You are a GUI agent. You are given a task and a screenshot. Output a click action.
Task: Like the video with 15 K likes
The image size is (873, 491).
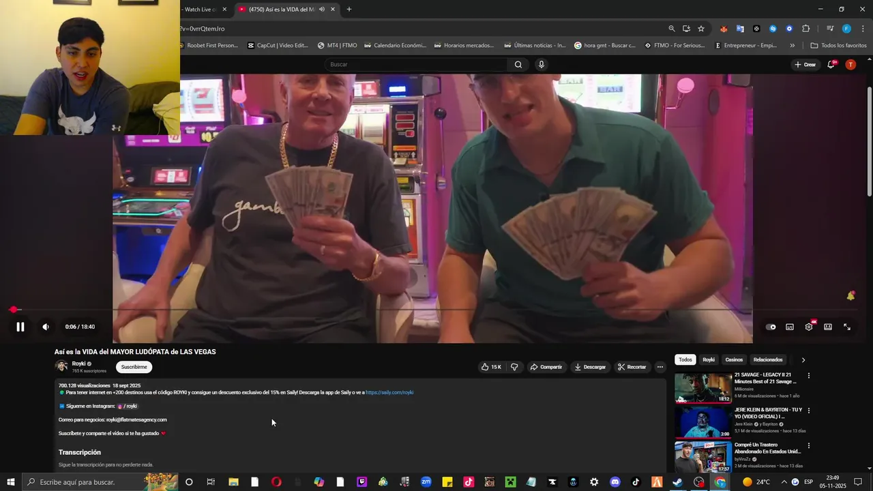491,367
